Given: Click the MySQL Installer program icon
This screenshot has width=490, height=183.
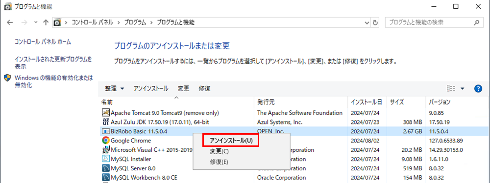Looking at the screenshot, I should pos(106,159).
